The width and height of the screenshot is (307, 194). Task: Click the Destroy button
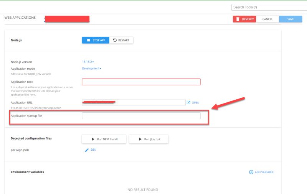(x=244, y=19)
